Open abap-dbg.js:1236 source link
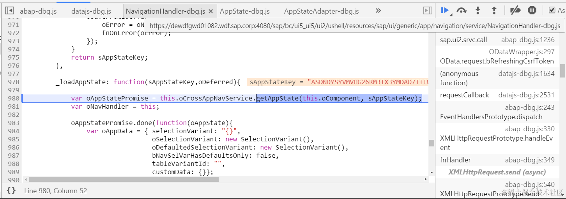This screenshot has height=199, width=566. [528, 40]
